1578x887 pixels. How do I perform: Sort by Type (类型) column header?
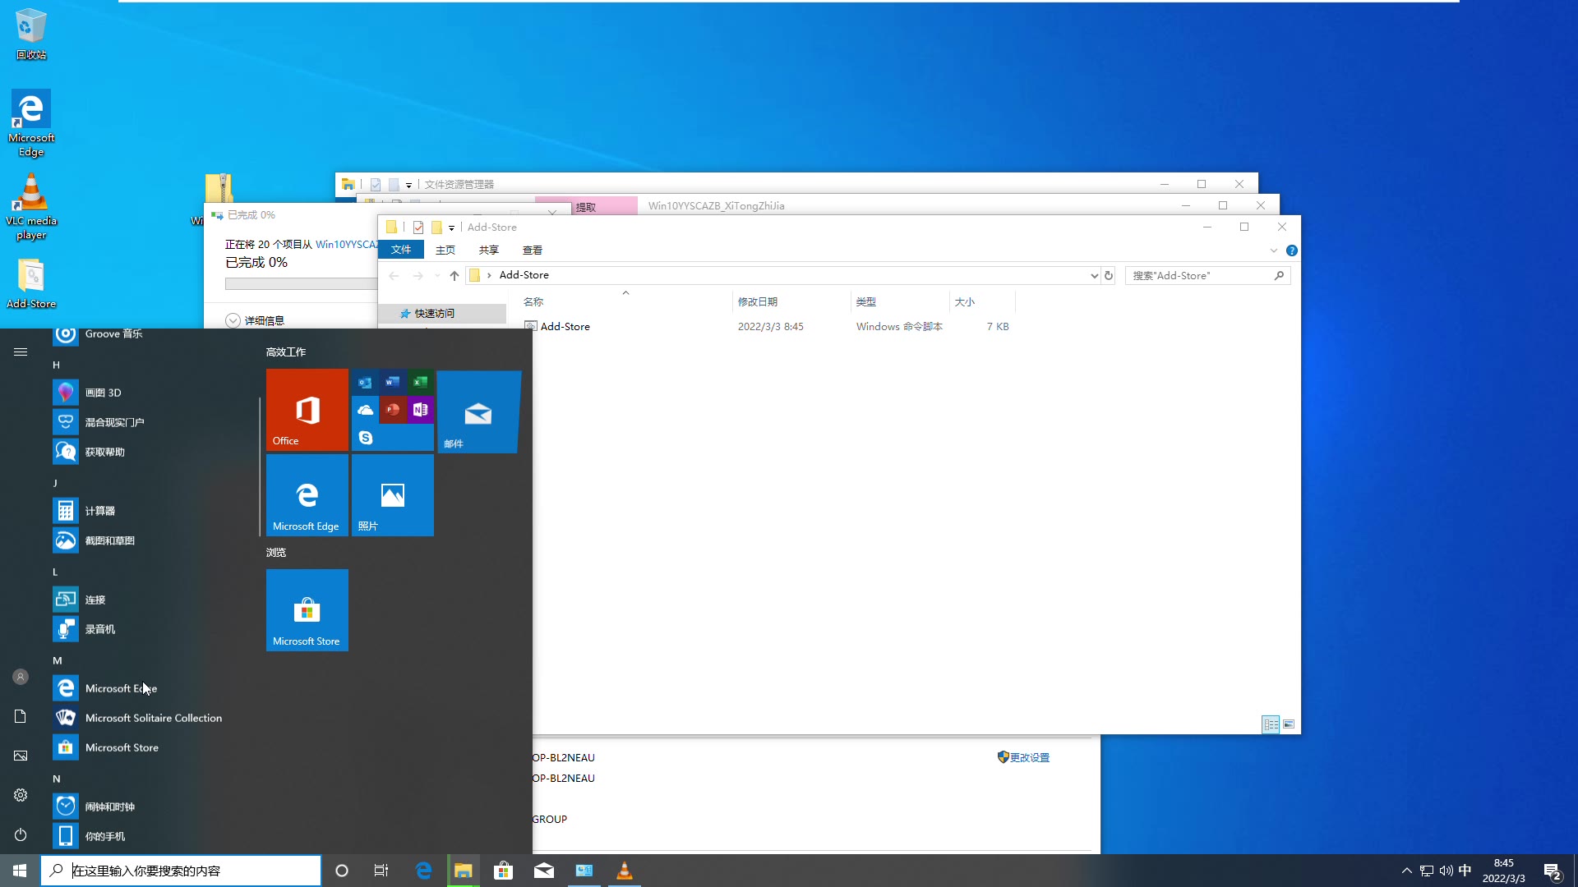pyautogui.click(x=900, y=301)
